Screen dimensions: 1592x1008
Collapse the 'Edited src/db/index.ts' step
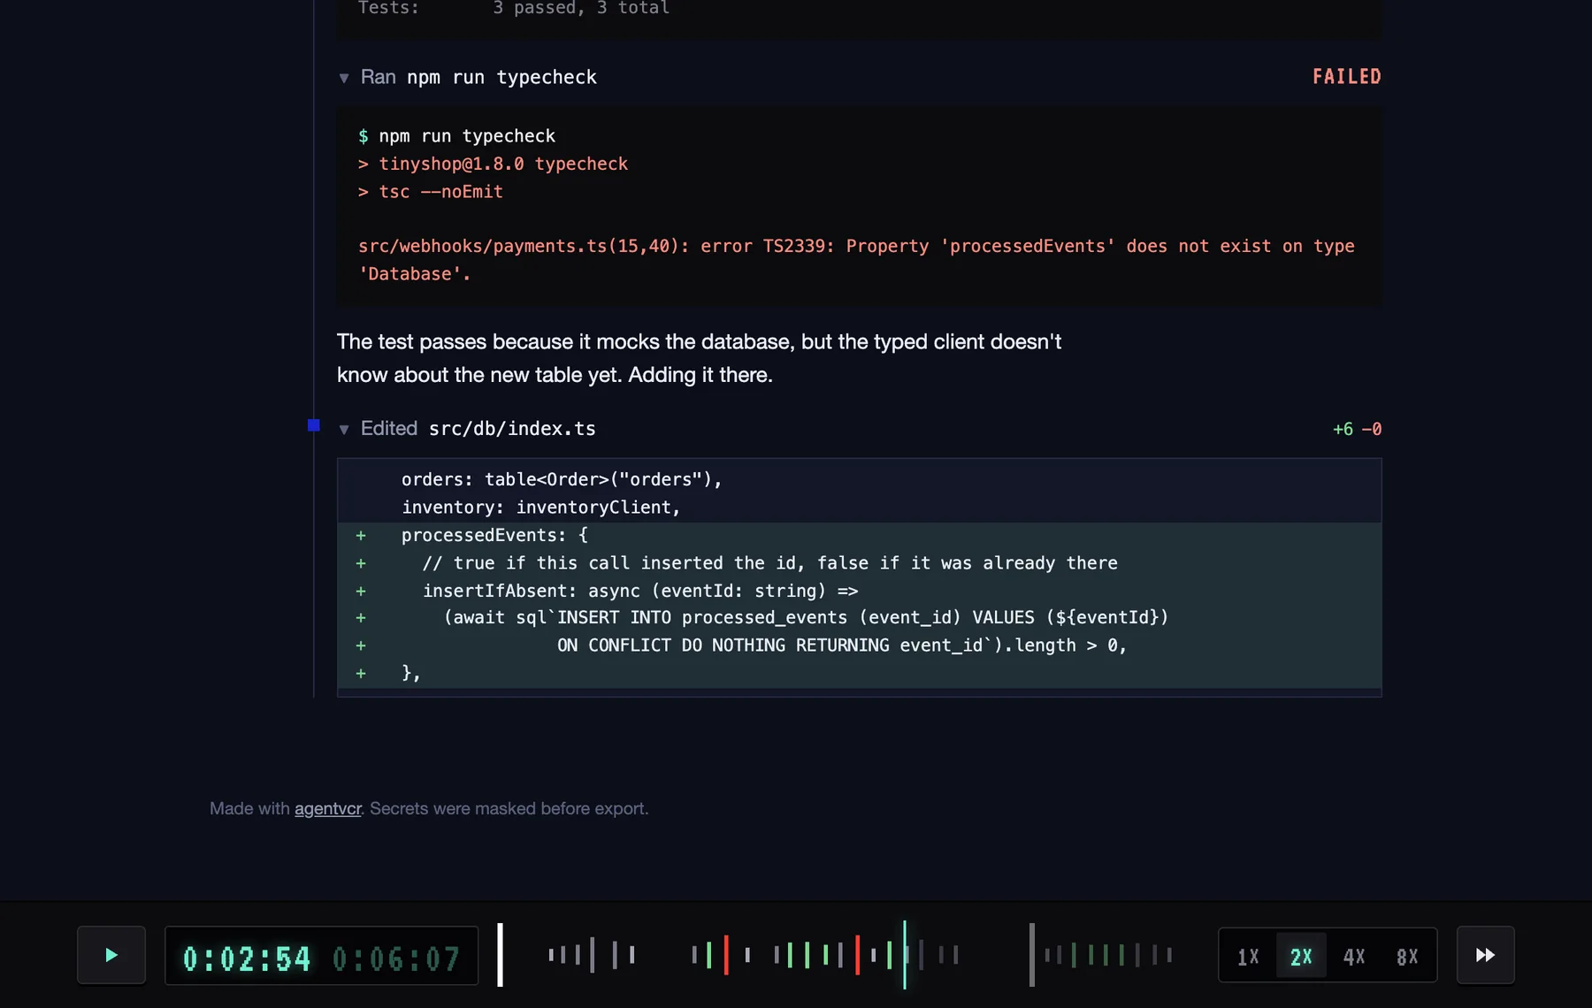click(x=344, y=430)
